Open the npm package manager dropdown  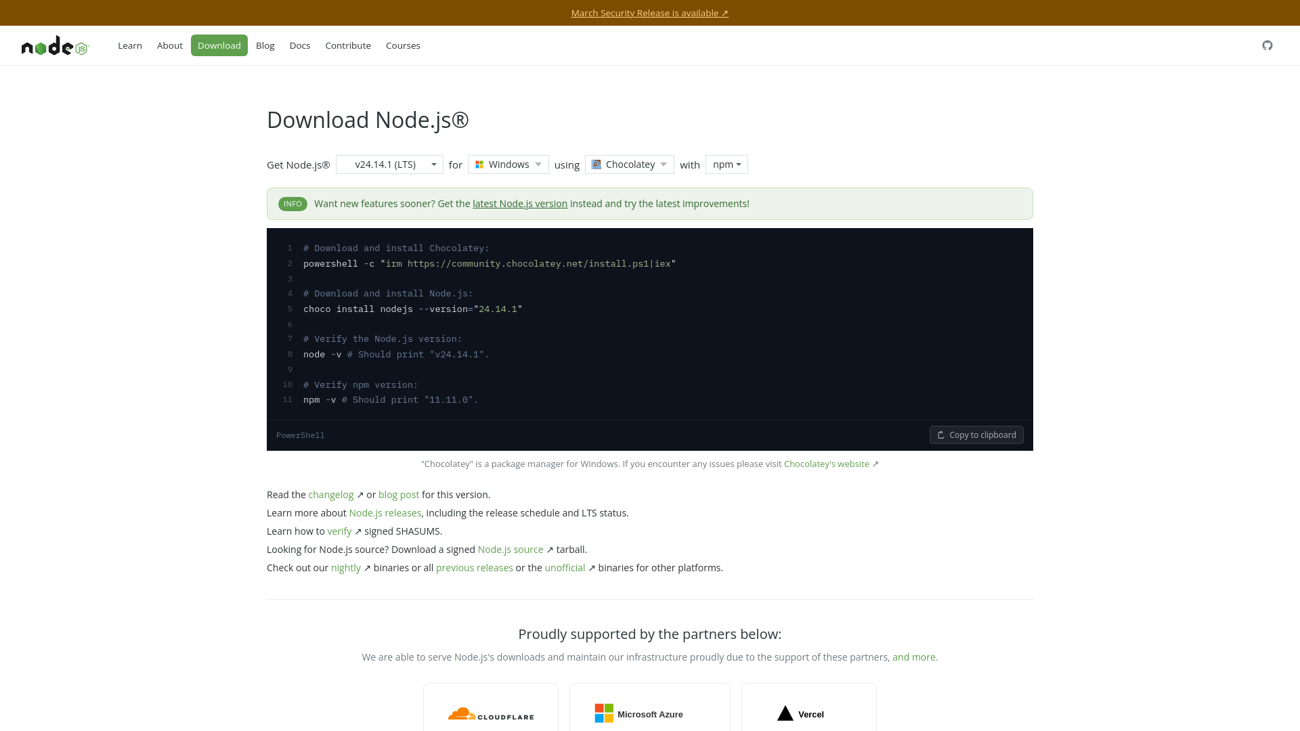pyautogui.click(x=727, y=164)
